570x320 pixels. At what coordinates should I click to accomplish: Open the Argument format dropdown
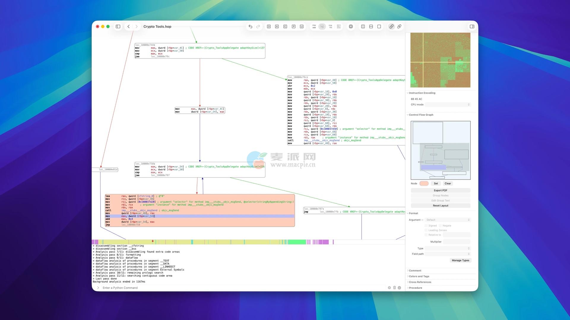coord(448,220)
